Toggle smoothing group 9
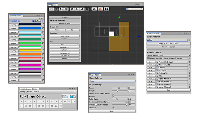Image resolution: width=201 pixels, height=117 pixels. 56,102
